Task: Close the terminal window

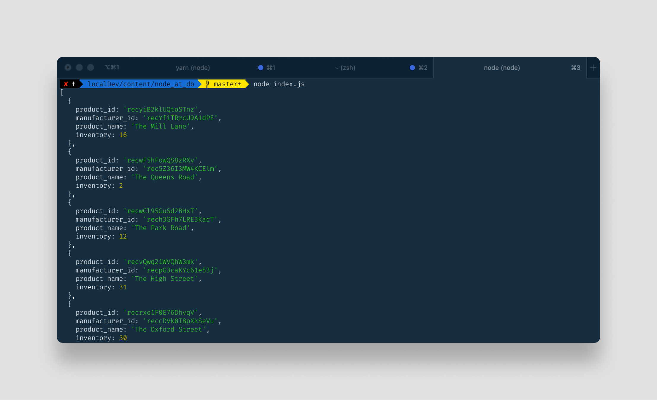Action: [68, 67]
